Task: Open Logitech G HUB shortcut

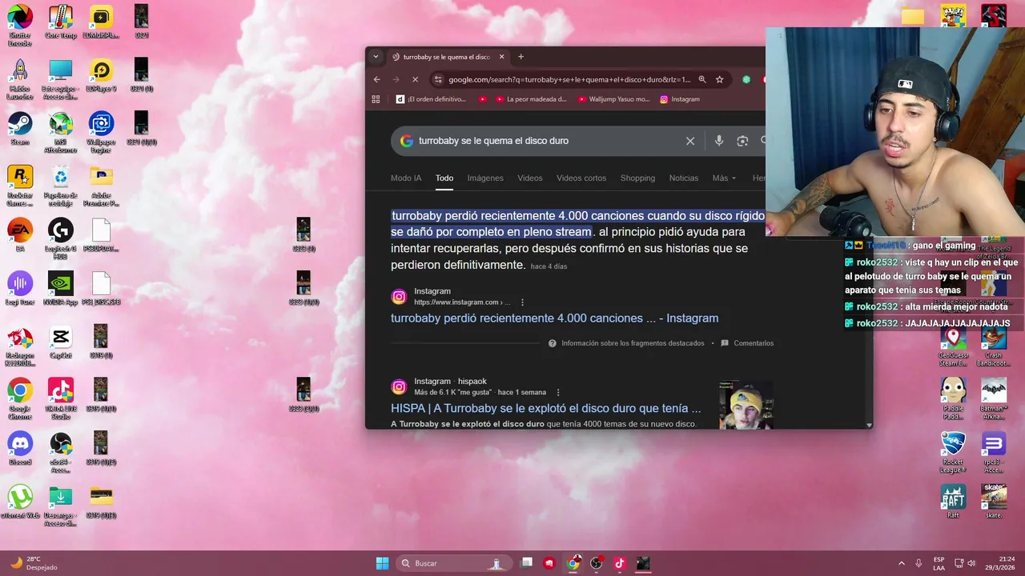Action: (x=61, y=238)
